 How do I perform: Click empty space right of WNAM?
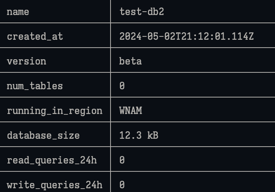click(x=208, y=110)
